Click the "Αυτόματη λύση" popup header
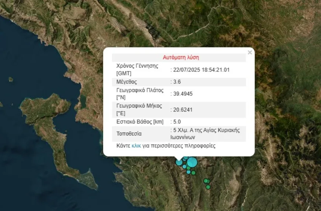Image resolution: width=321 pixels, height=211 pixels. [181, 58]
